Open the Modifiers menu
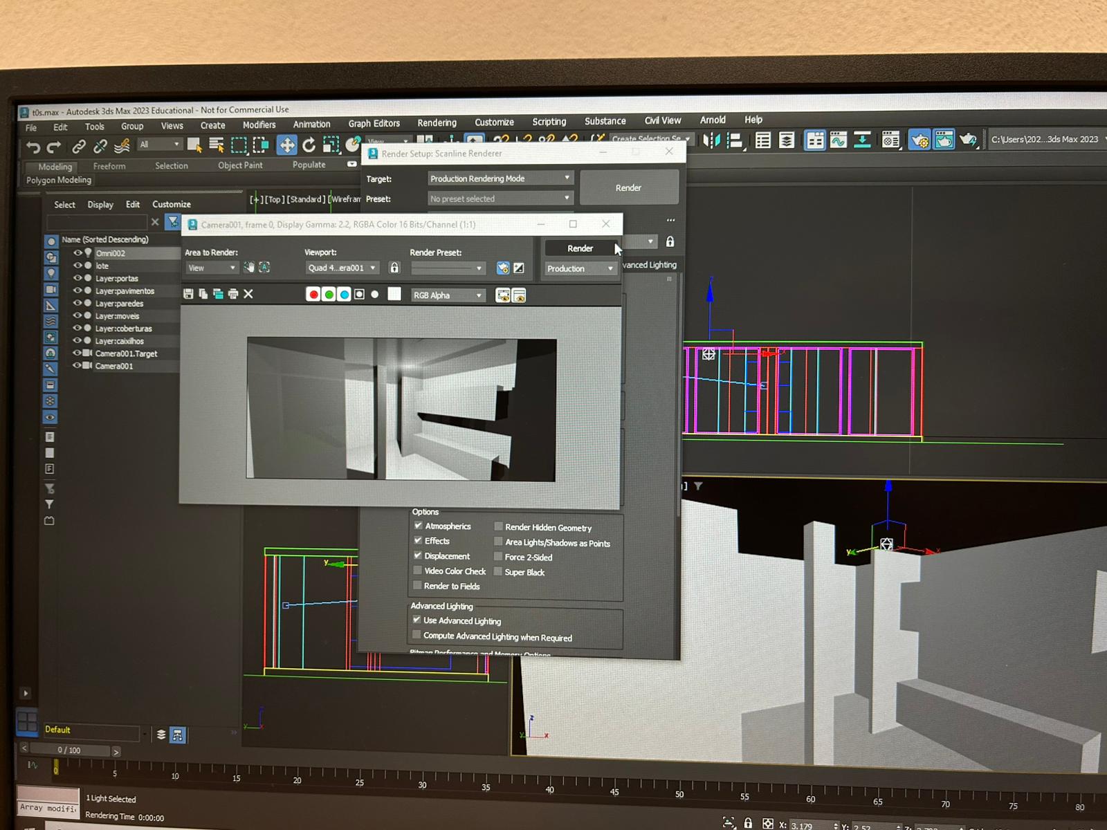Screen dimensions: 1107x830 tap(259, 124)
